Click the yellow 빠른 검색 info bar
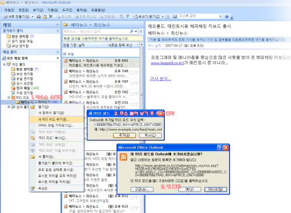The image size is (291, 213). 103,38
